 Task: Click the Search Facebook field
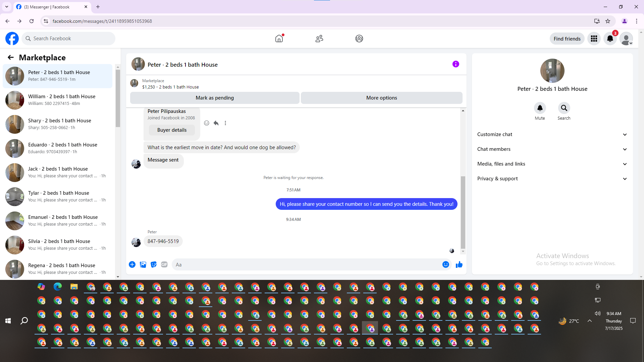click(x=68, y=39)
